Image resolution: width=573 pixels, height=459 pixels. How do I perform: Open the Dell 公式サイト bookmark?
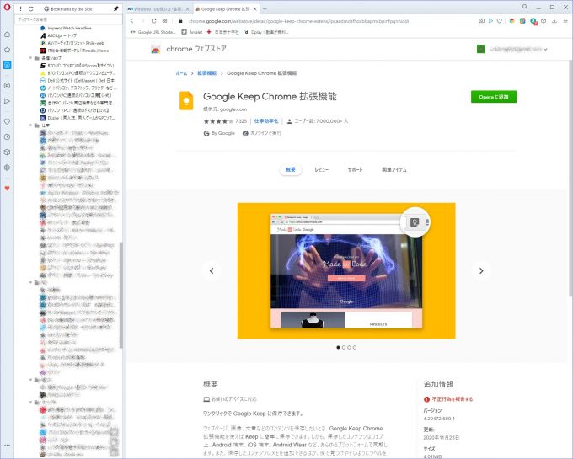pyautogui.click(x=78, y=80)
